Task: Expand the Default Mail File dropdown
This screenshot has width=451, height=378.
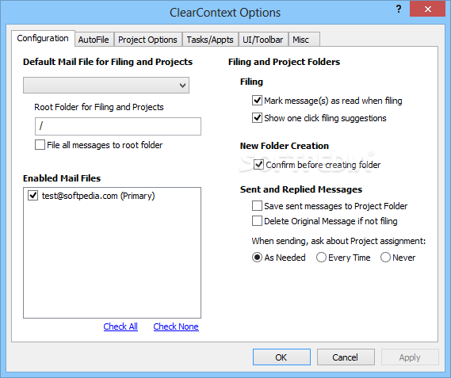Action: tap(106, 85)
